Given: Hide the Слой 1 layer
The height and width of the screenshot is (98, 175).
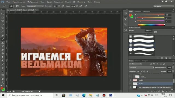Looking at the screenshot, I should click(130, 76).
